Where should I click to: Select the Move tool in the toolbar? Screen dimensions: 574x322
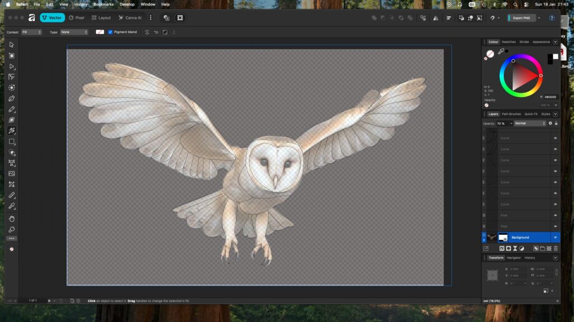pos(11,45)
